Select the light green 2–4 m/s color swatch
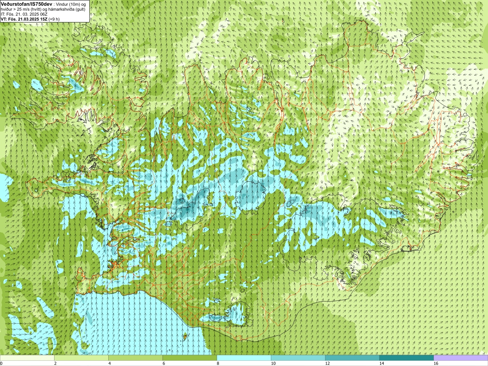Image resolution: width=488 pixels, height=366 pixels. (x=81, y=358)
